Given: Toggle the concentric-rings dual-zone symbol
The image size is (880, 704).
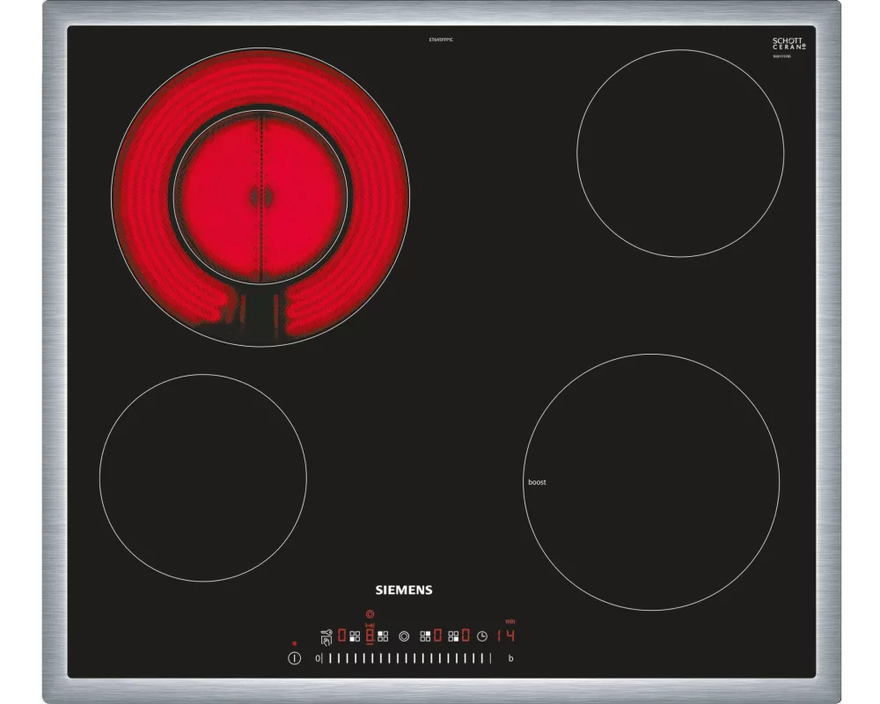Looking at the screenshot, I should (x=404, y=636).
